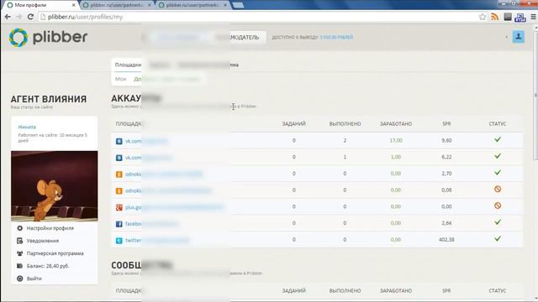
Task: Click blocked status icon in SPR 0,08 row
Action: 498,189
